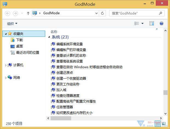Expand the address bar history dropdown

click(96, 13)
